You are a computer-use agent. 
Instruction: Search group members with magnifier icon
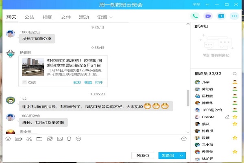(x=235, y=74)
